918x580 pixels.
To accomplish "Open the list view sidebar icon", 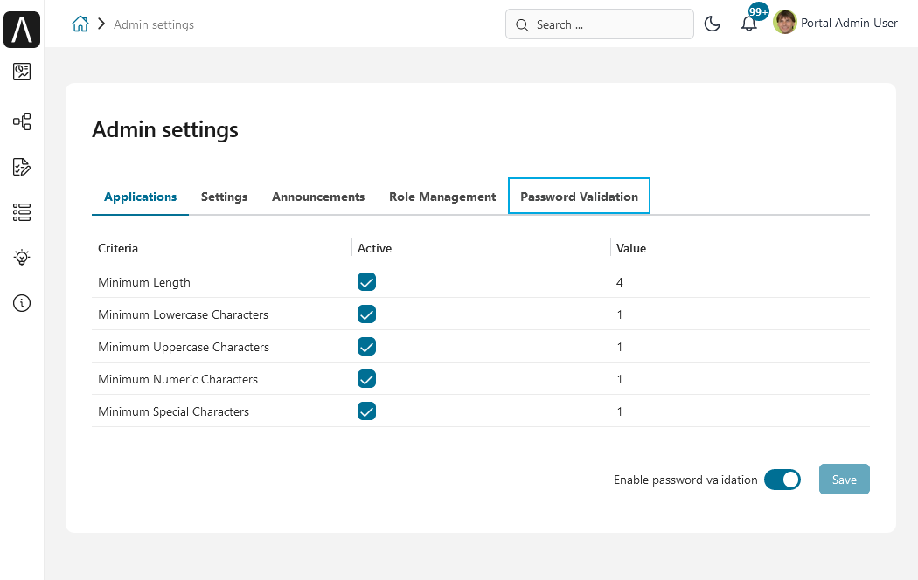I will pos(22,212).
